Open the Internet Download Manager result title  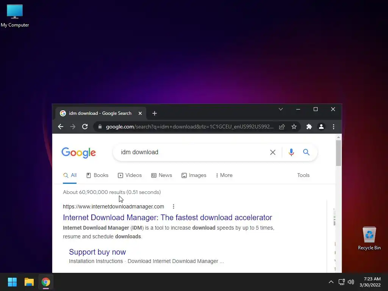coord(167,217)
